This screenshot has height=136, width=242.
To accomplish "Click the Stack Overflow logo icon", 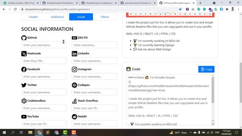I will (x=74, y=101).
